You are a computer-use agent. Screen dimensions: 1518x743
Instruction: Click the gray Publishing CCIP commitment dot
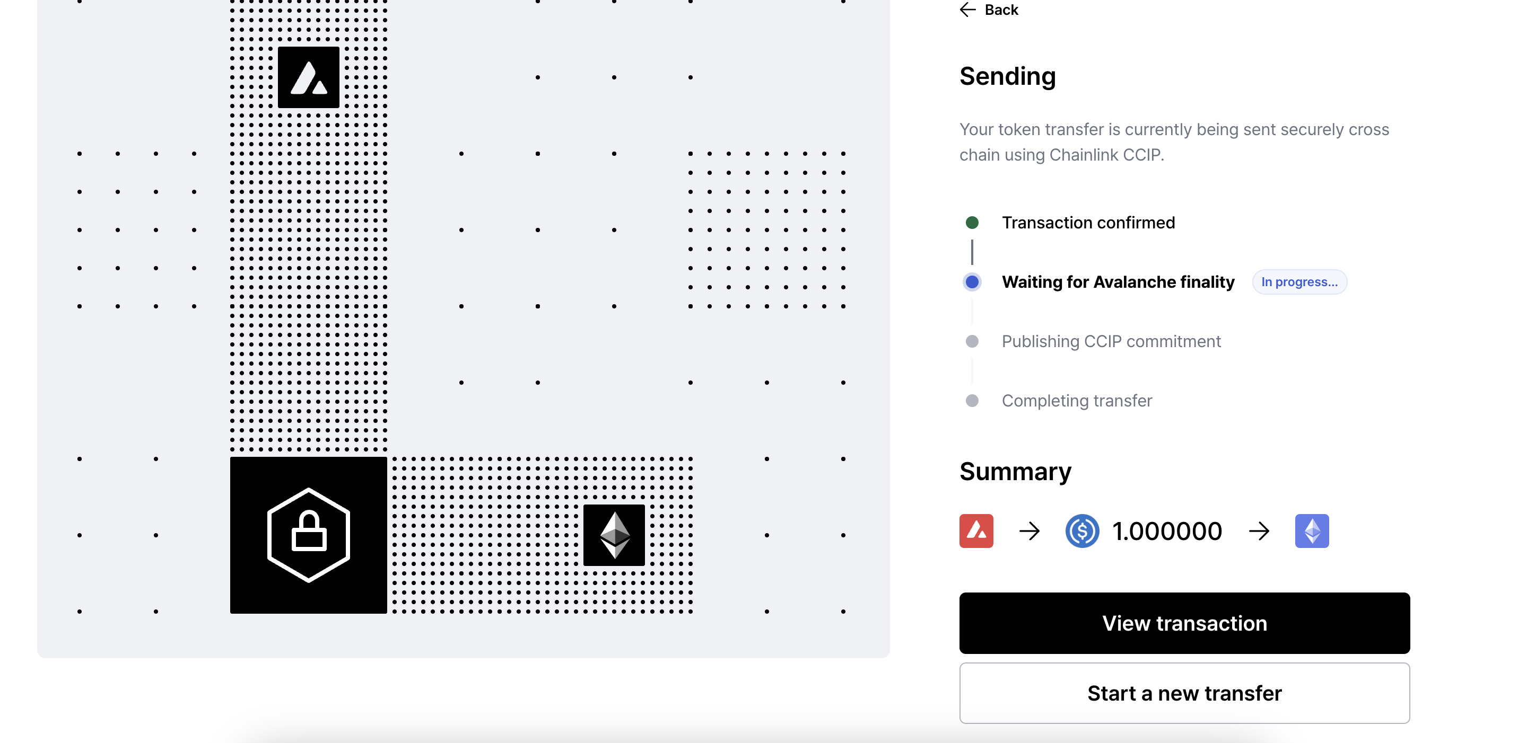point(972,341)
